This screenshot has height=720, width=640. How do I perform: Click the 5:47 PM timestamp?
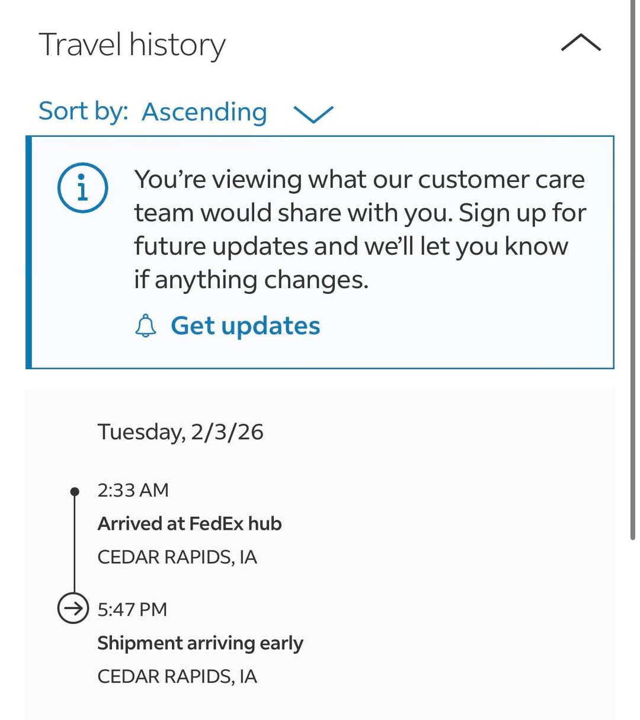(x=132, y=609)
